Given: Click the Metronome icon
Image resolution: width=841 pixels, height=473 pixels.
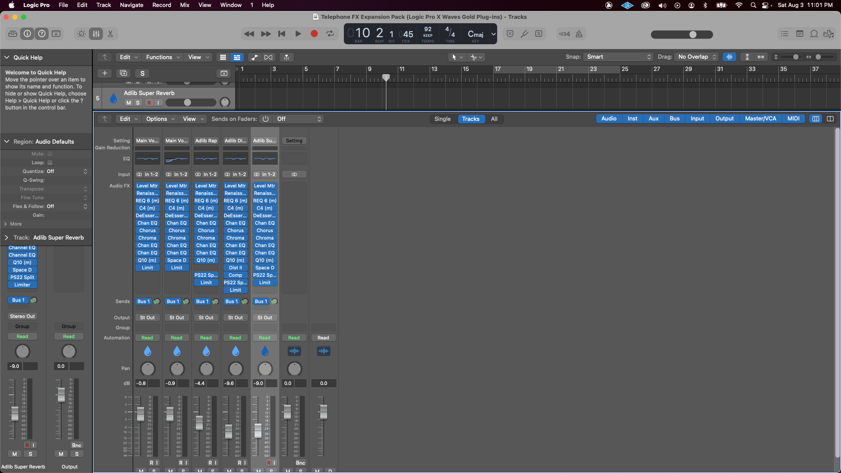Looking at the screenshot, I should pos(579,34).
